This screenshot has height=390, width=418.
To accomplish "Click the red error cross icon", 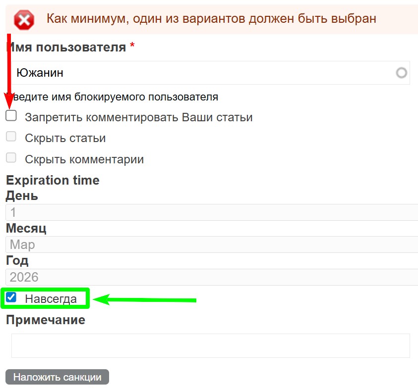I will coord(24,20).
